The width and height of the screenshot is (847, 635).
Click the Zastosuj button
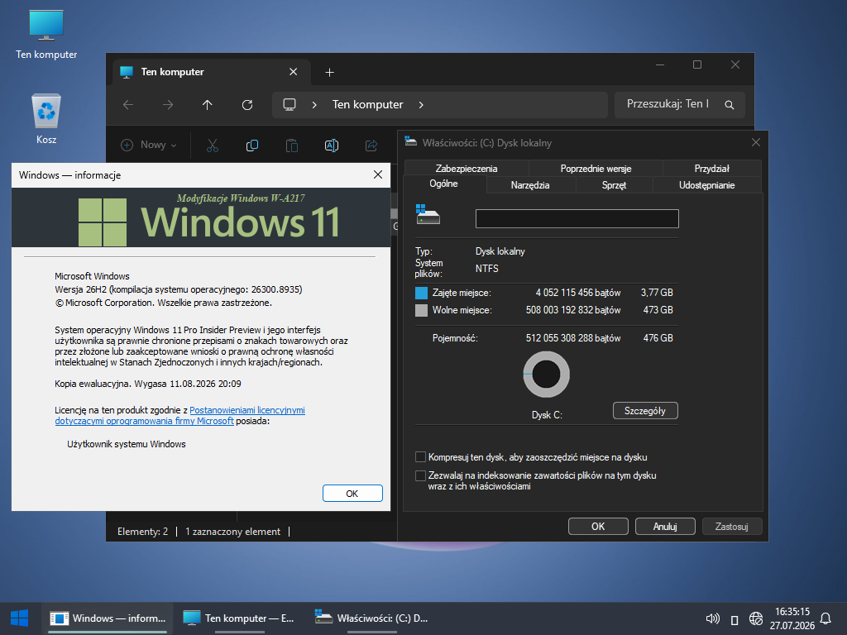(732, 527)
